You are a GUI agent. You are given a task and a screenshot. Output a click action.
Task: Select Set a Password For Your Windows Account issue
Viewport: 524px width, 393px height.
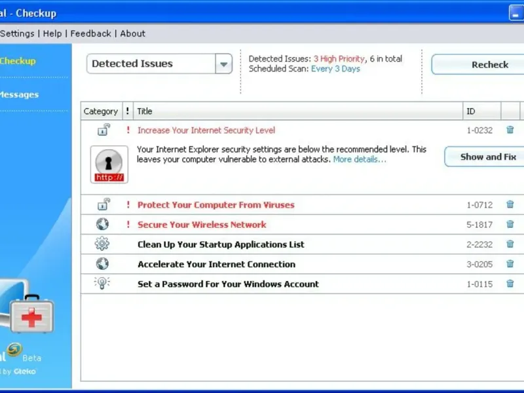tap(228, 284)
